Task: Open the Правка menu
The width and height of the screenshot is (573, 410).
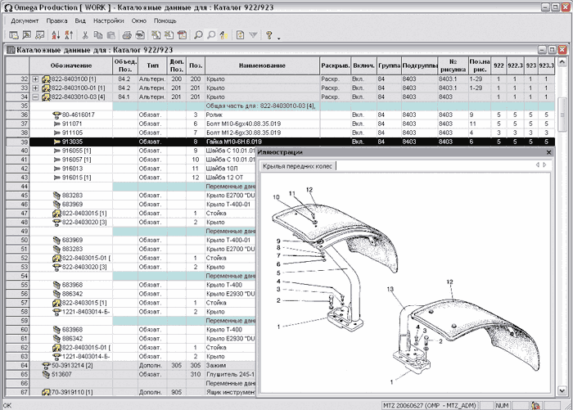Action: (56, 20)
